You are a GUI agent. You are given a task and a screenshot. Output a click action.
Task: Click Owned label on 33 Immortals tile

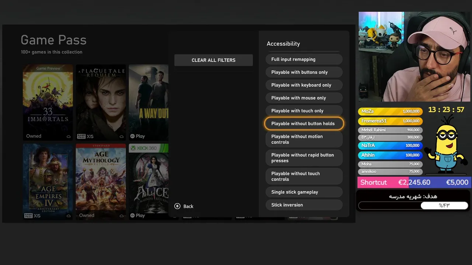click(34, 136)
